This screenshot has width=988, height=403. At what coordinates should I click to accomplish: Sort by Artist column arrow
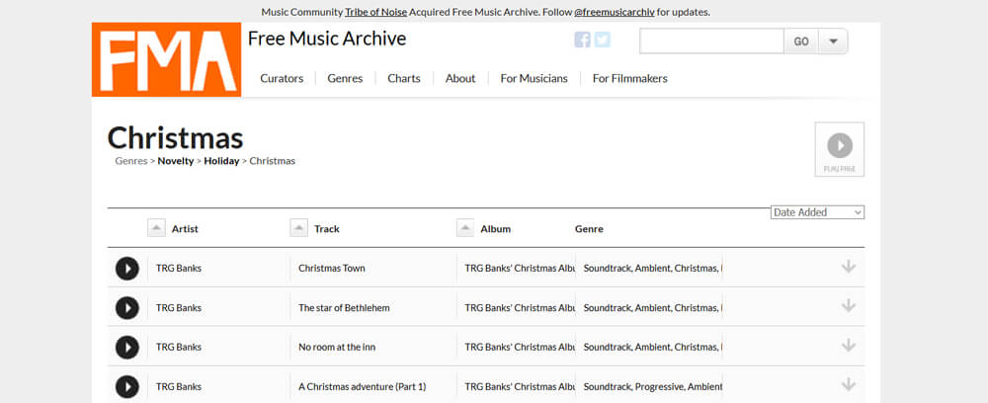156,228
